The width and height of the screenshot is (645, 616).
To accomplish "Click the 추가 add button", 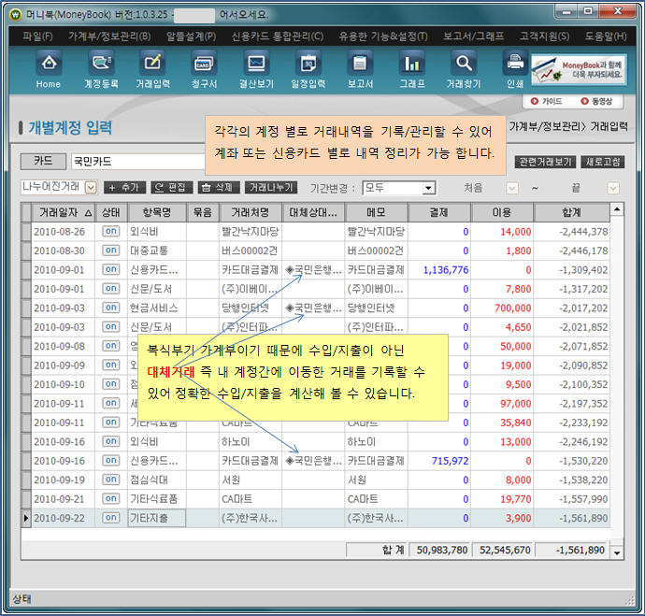I will (124, 188).
